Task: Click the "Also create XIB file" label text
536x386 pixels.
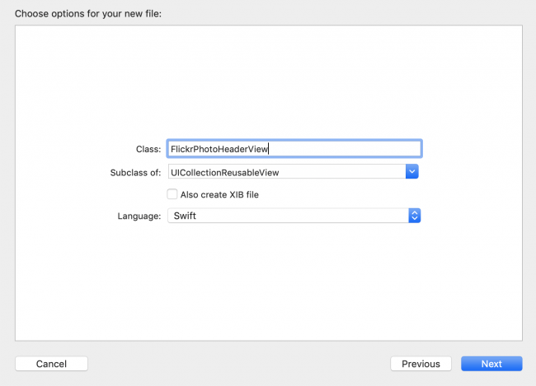Action: 224,194
